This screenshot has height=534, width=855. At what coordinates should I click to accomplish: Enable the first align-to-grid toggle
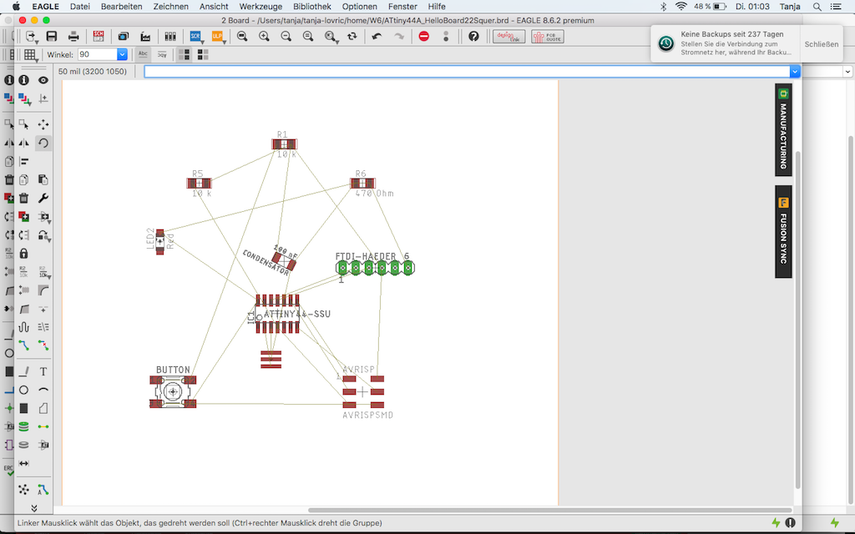coord(185,54)
